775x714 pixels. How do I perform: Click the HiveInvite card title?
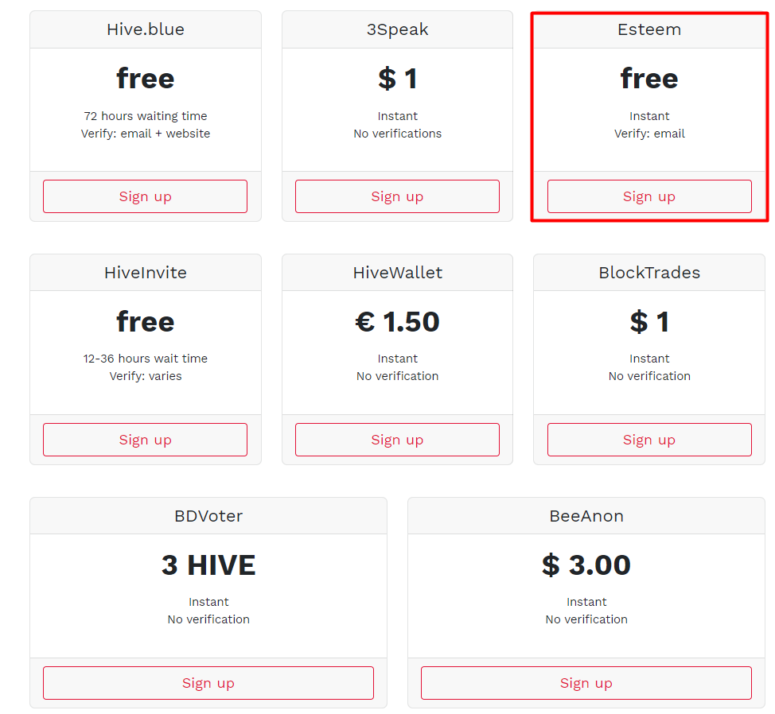[x=146, y=273]
